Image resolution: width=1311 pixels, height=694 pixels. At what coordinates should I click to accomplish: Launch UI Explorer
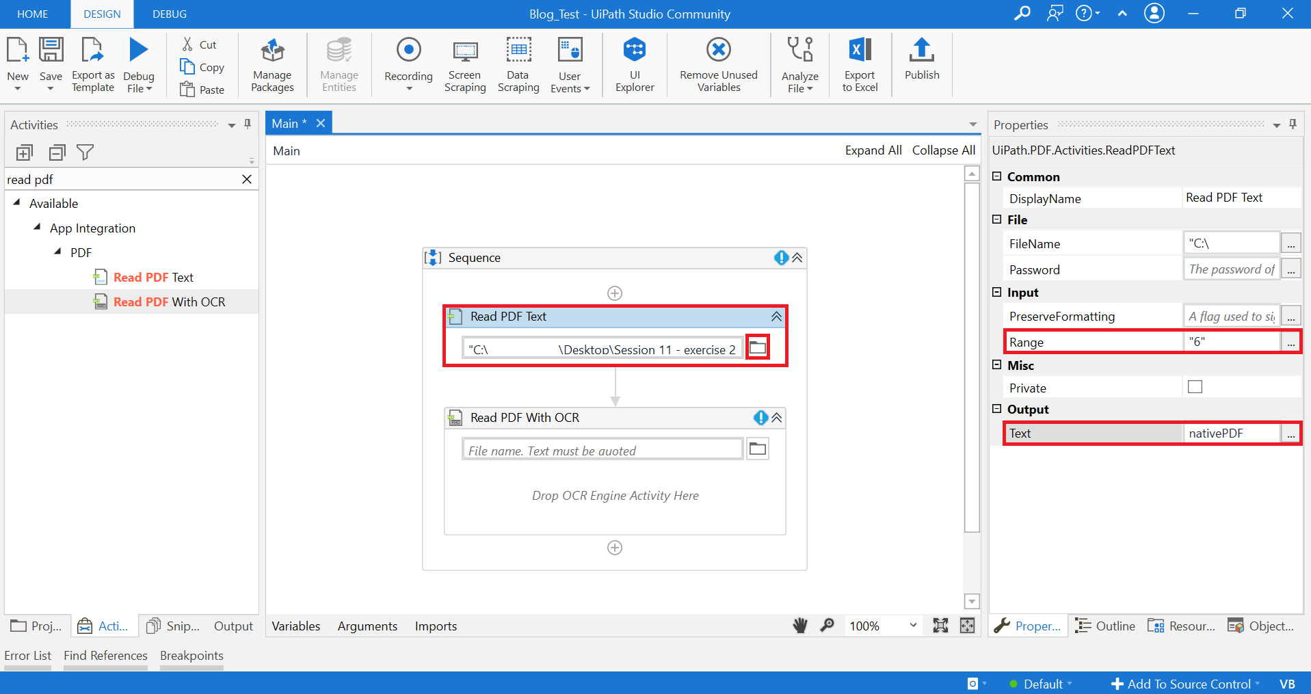click(x=635, y=66)
